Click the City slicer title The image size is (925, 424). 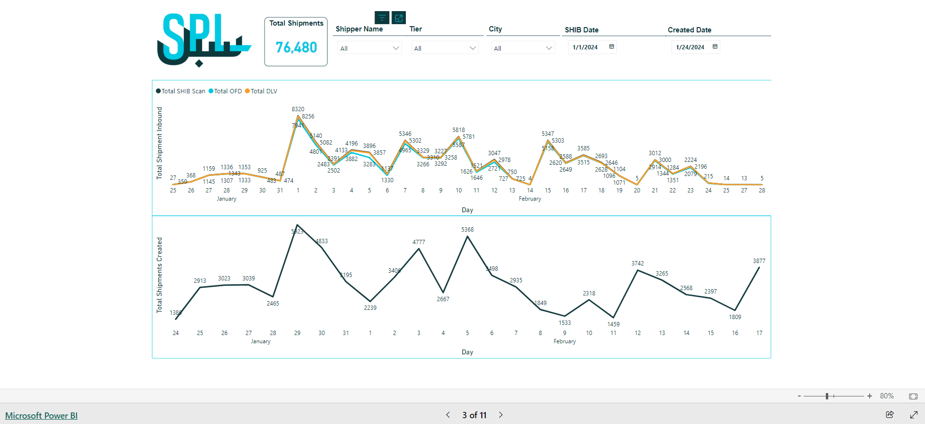495,29
